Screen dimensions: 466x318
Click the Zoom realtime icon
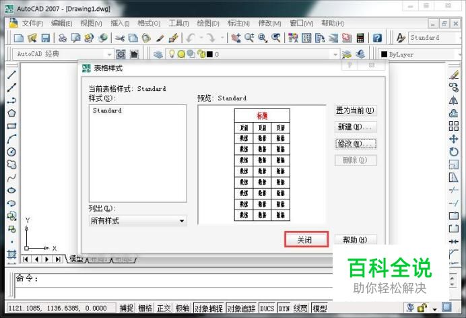pos(249,38)
